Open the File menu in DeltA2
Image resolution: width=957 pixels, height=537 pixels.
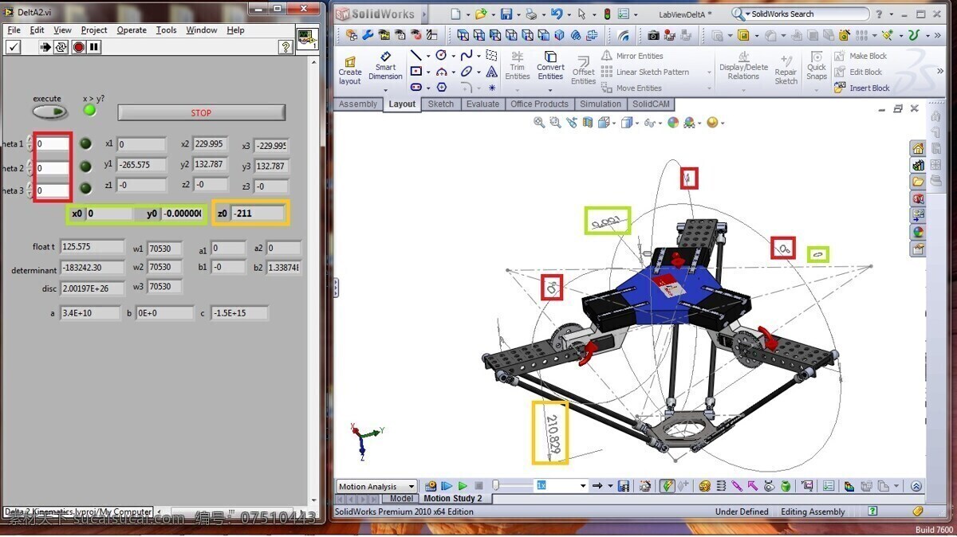[x=14, y=30]
